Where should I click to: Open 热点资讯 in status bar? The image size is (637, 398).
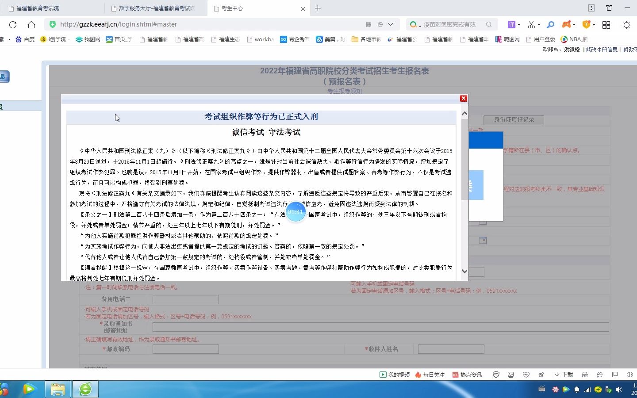coord(467,375)
